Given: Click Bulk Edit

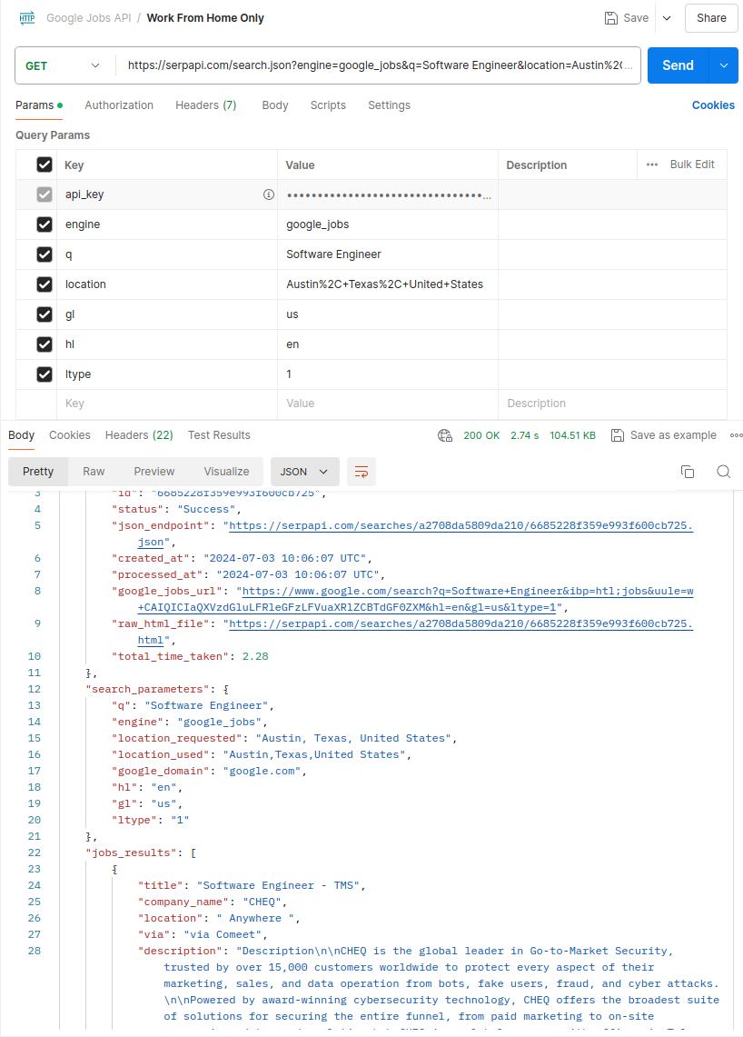Looking at the screenshot, I should [692, 165].
